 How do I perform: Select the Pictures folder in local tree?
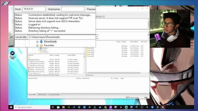click(45, 50)
